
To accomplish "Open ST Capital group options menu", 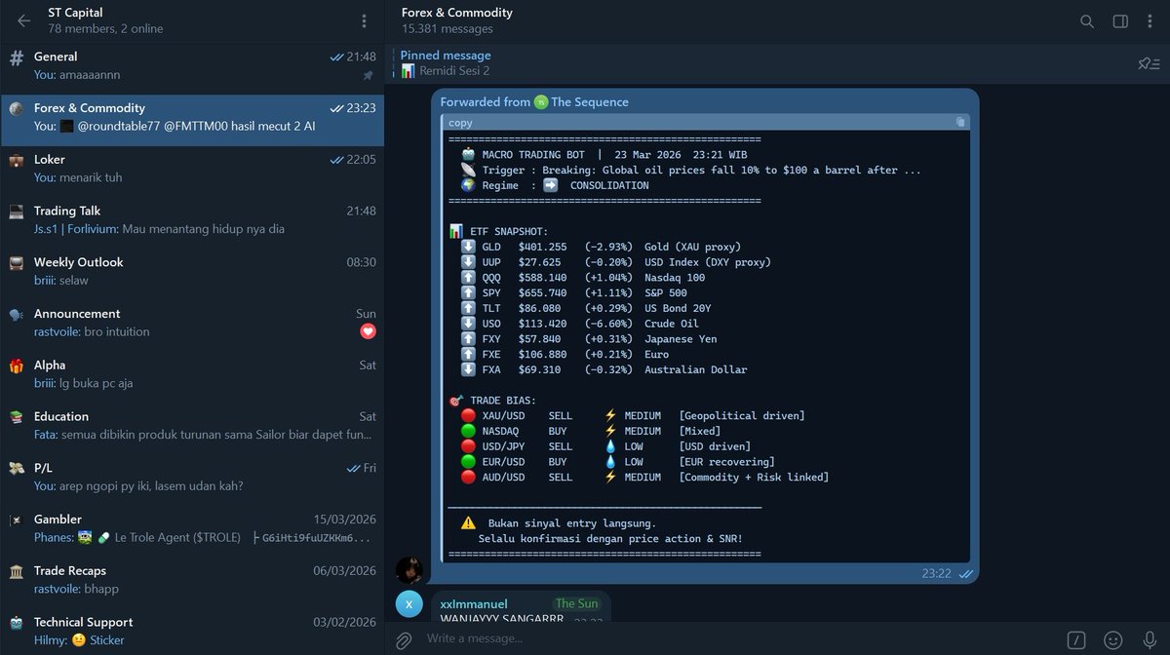I will (x=364, y=20).
